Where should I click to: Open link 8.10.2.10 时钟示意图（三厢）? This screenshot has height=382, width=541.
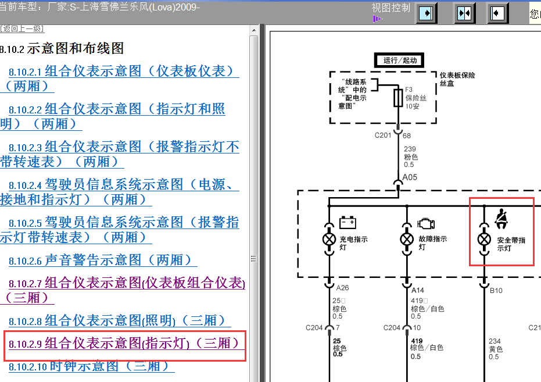[91, 366]
